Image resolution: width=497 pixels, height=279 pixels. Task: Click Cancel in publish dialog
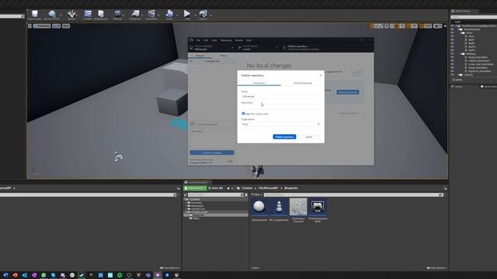click(x=309, y=136)
